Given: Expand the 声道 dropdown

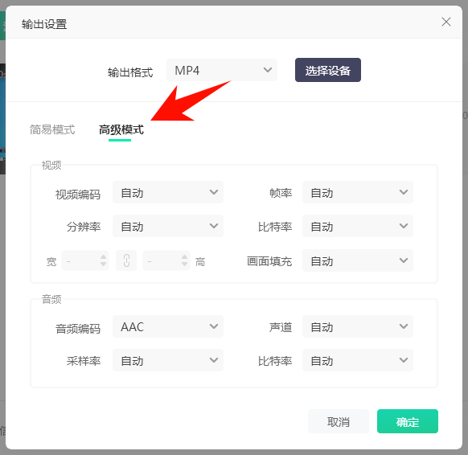Looking at the screenshot, I should point(358,326).
